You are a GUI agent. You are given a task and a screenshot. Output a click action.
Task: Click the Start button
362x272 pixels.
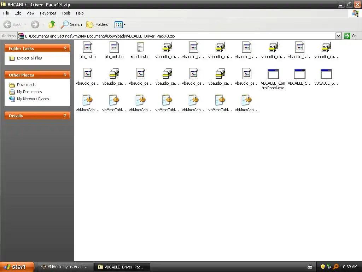tap(17, 267)
